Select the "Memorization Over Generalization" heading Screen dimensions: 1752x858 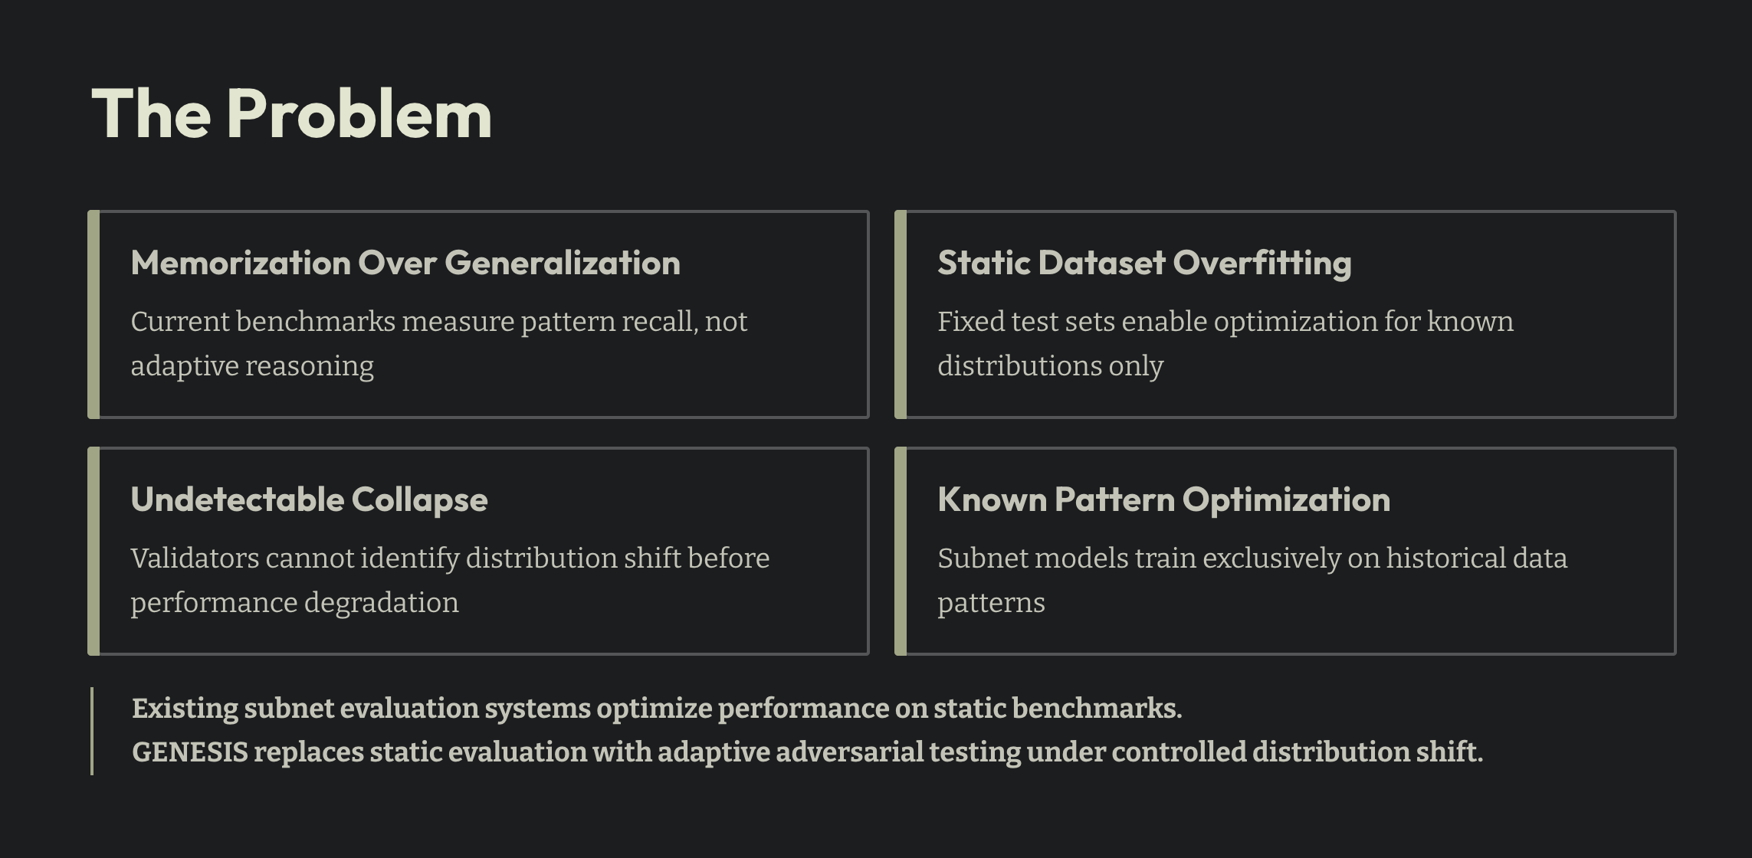click(x=405, y=263)
